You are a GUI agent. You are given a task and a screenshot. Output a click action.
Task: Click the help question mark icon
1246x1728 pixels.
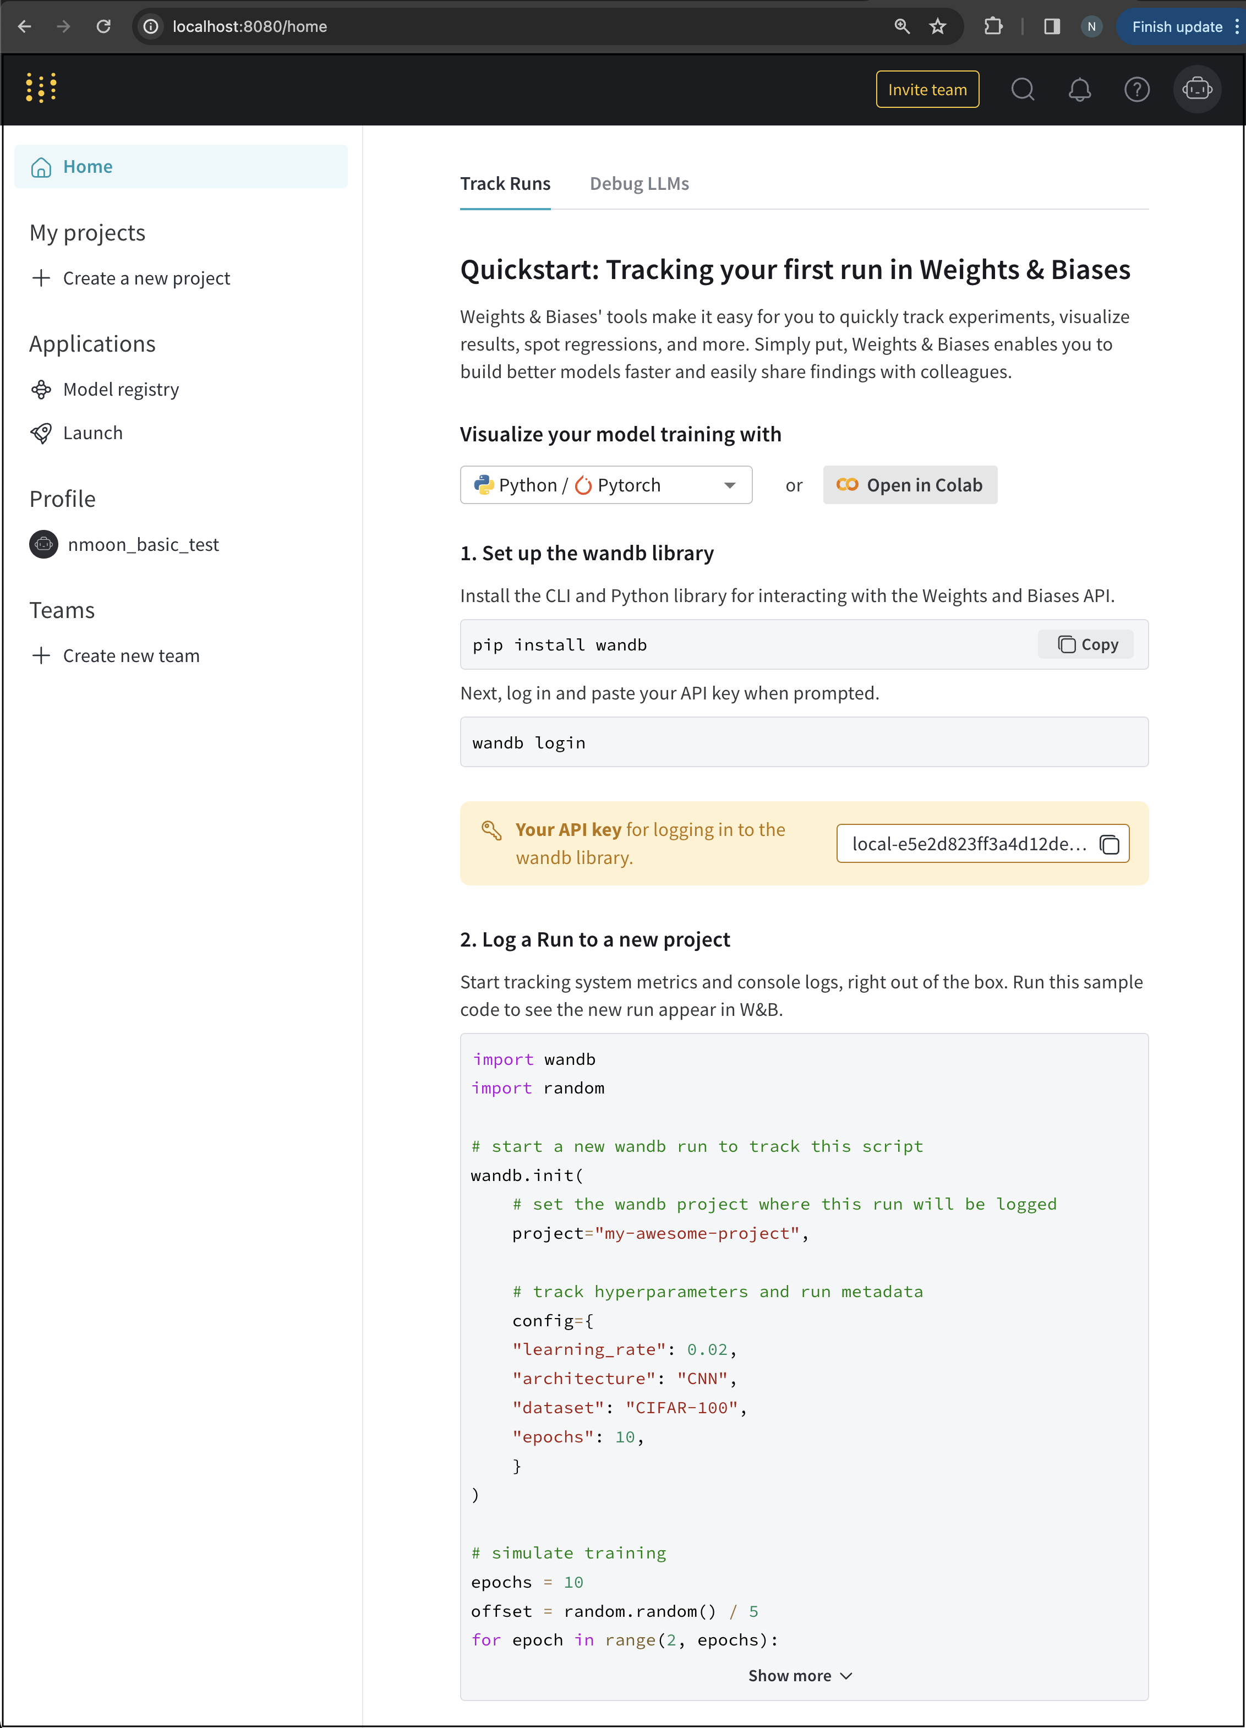(1136, 90)
